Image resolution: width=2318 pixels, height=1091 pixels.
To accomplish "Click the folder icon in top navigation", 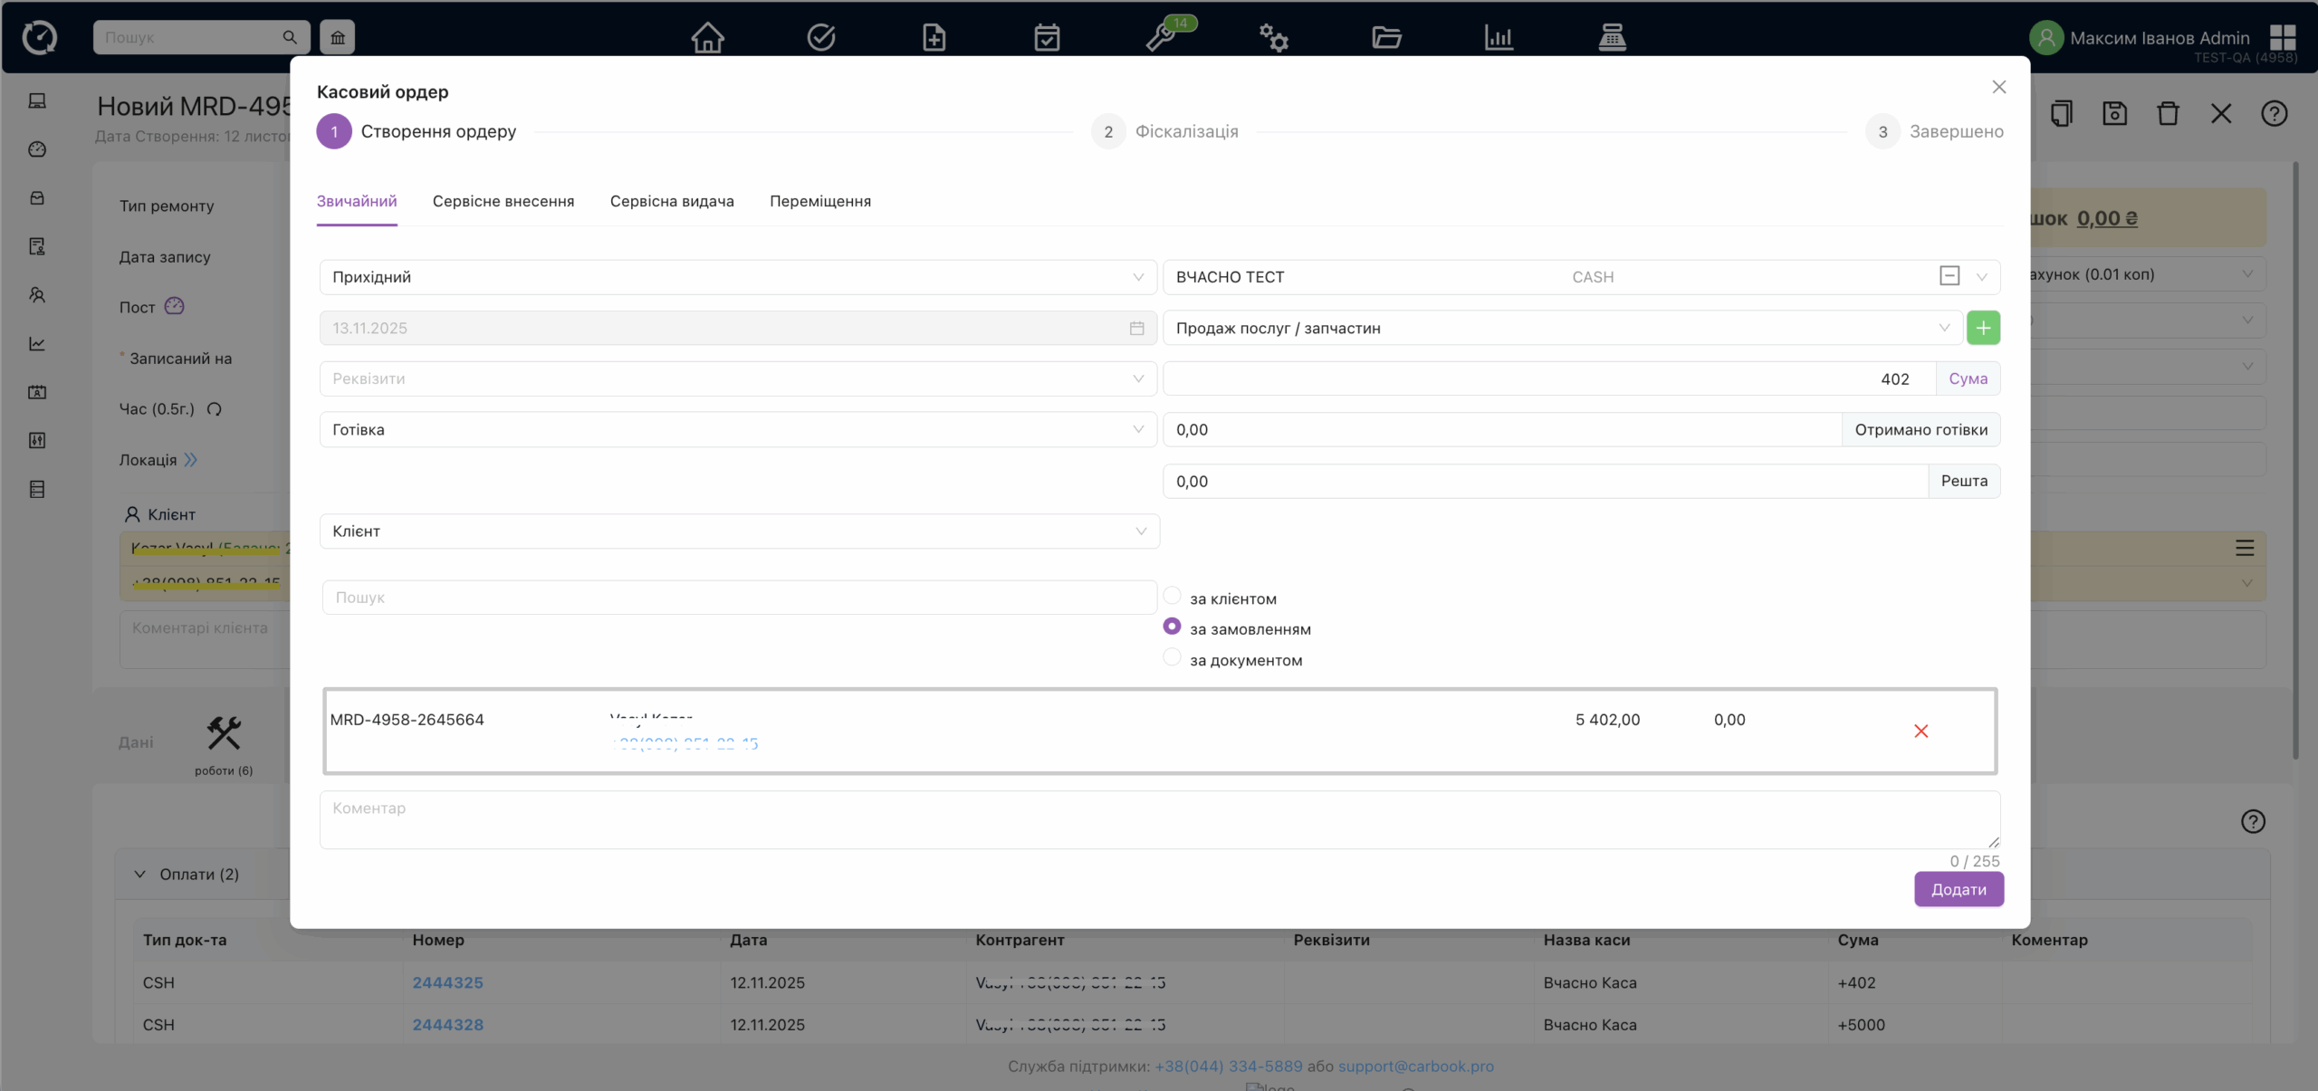I will [x=1386, y=38].
